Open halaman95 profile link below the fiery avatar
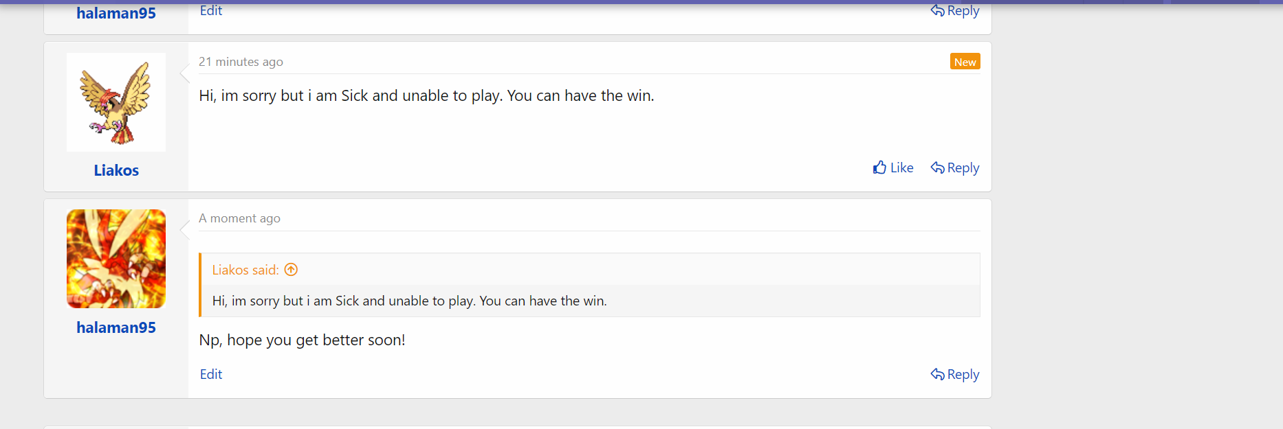This screenshot has height=429, width=1283. [116, 327]
